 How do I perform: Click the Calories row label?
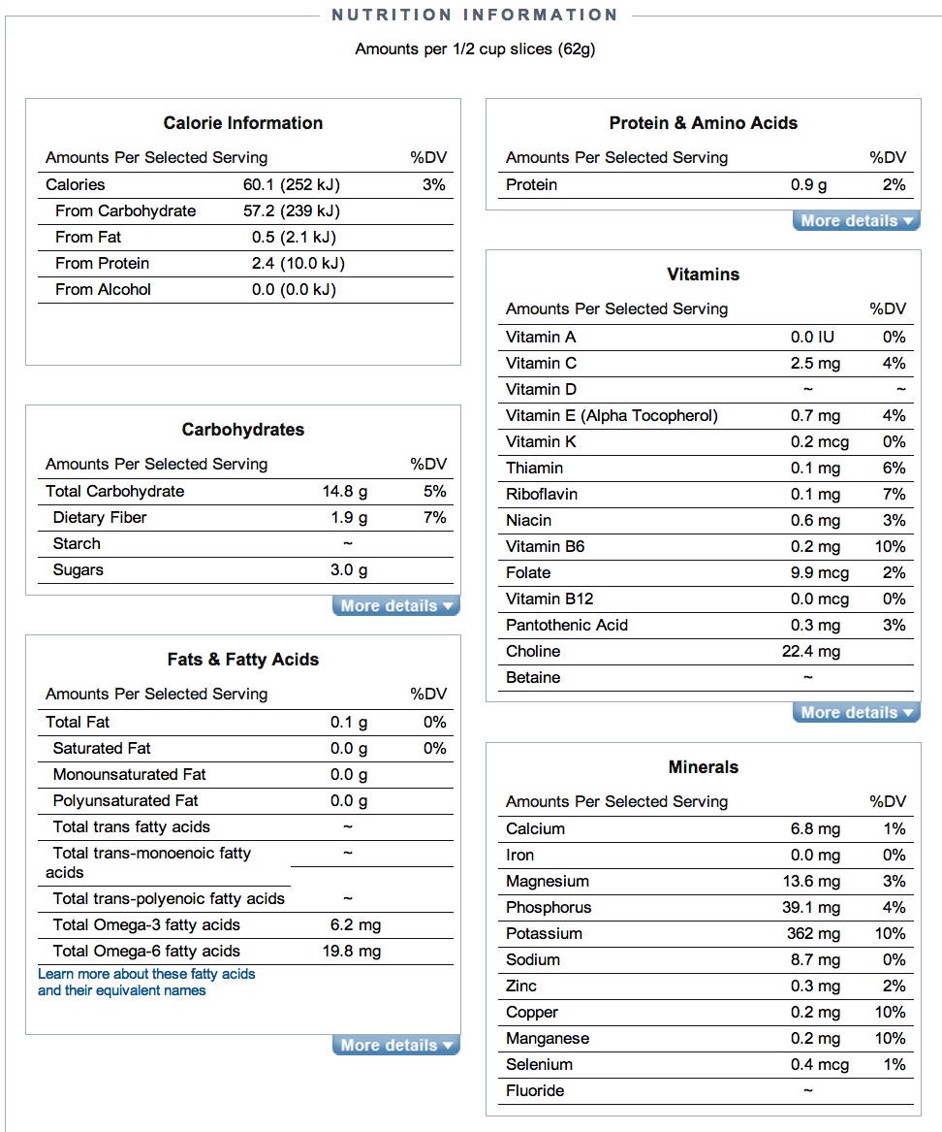click(x=76, y=184)
